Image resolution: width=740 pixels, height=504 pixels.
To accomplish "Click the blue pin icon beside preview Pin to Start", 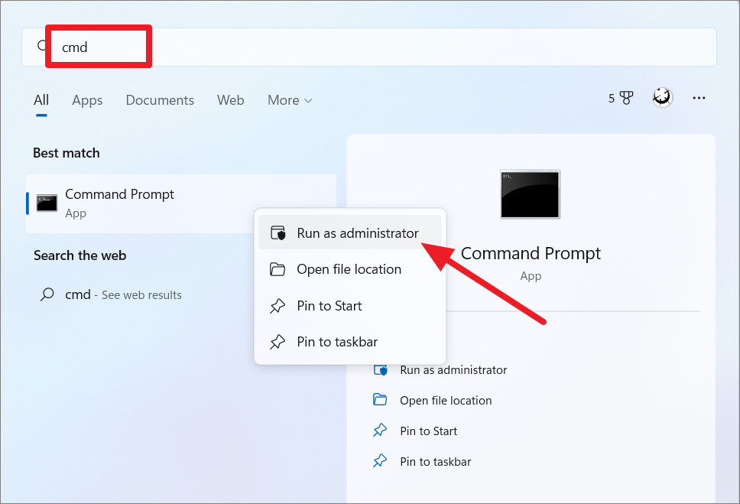I will (x=380, y=431).
